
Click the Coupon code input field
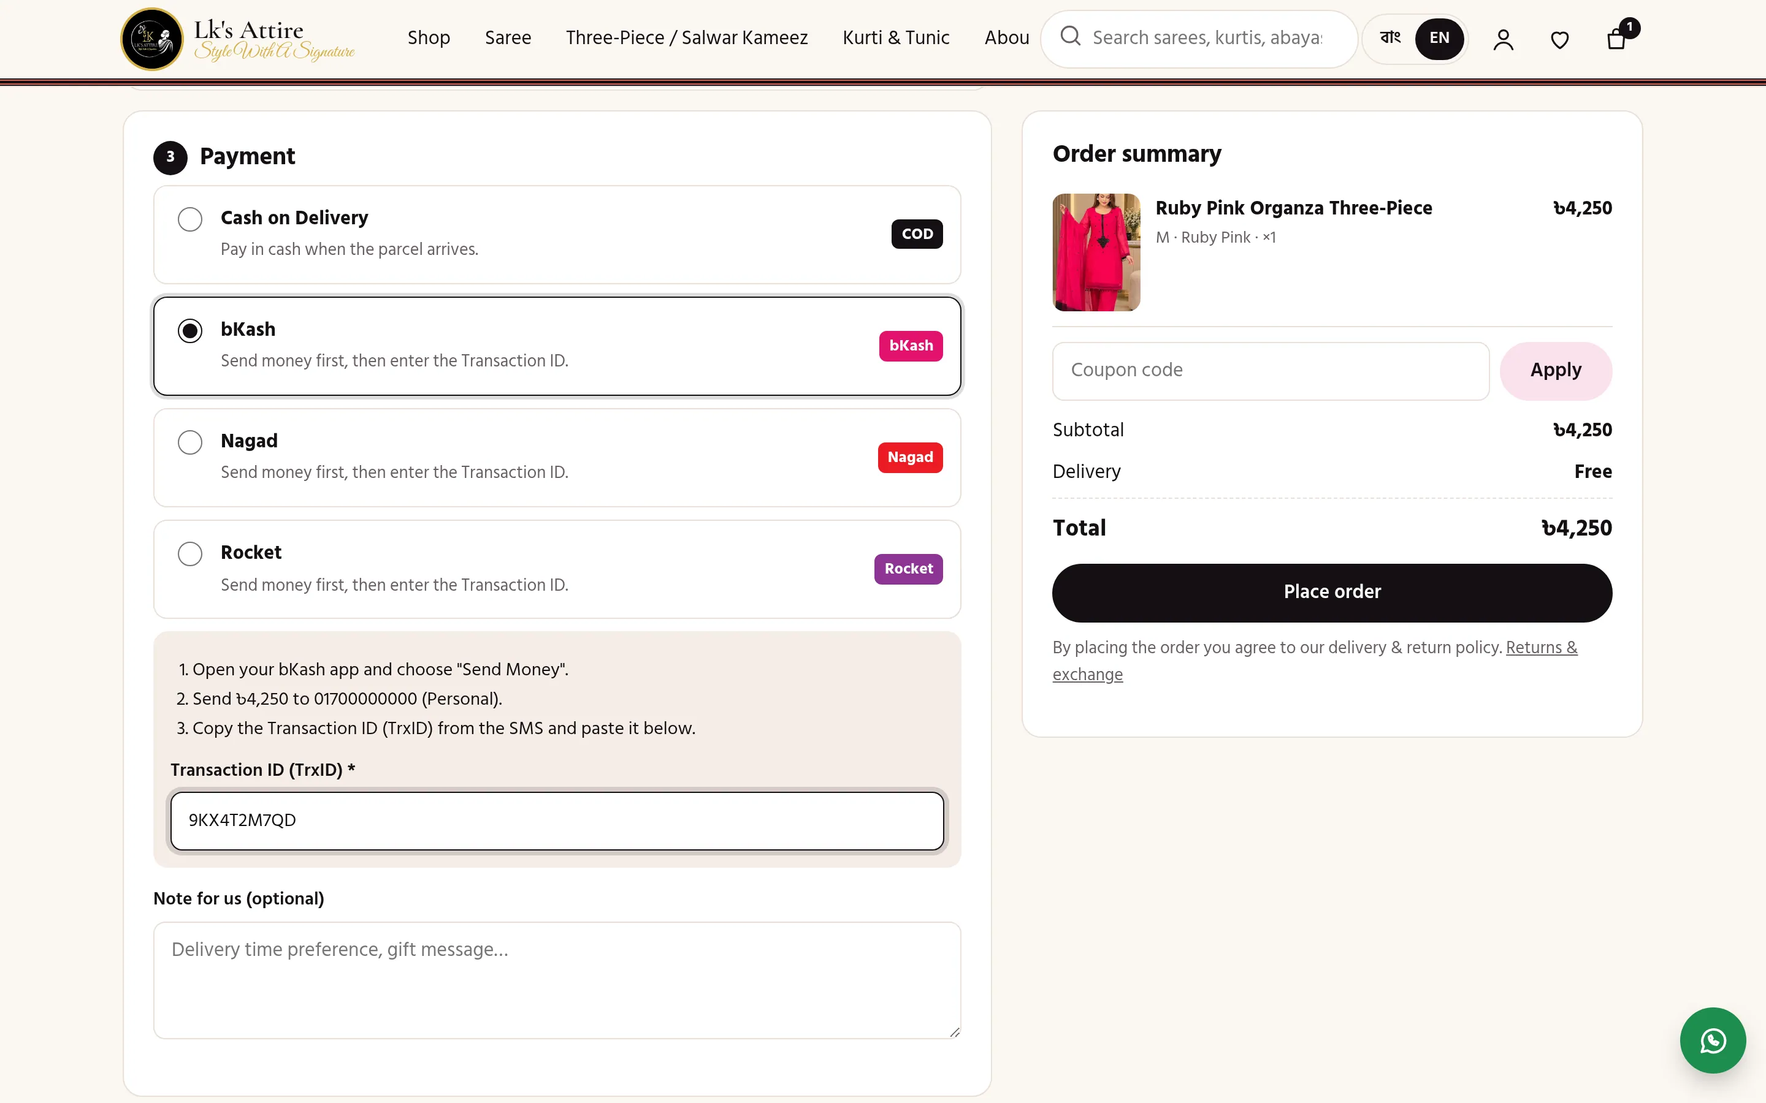tap(1271, 371)
